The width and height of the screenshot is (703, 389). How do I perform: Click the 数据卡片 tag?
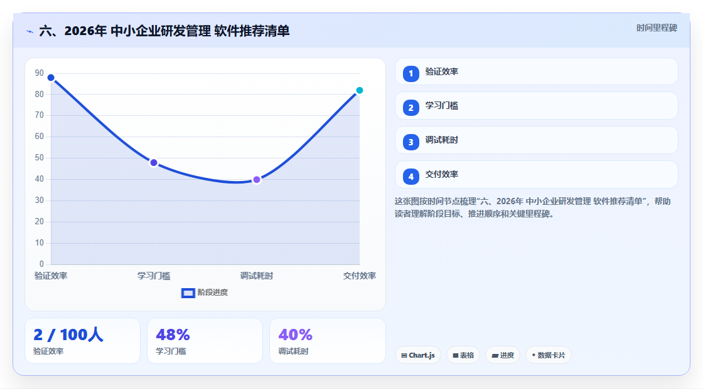(549, 355)
